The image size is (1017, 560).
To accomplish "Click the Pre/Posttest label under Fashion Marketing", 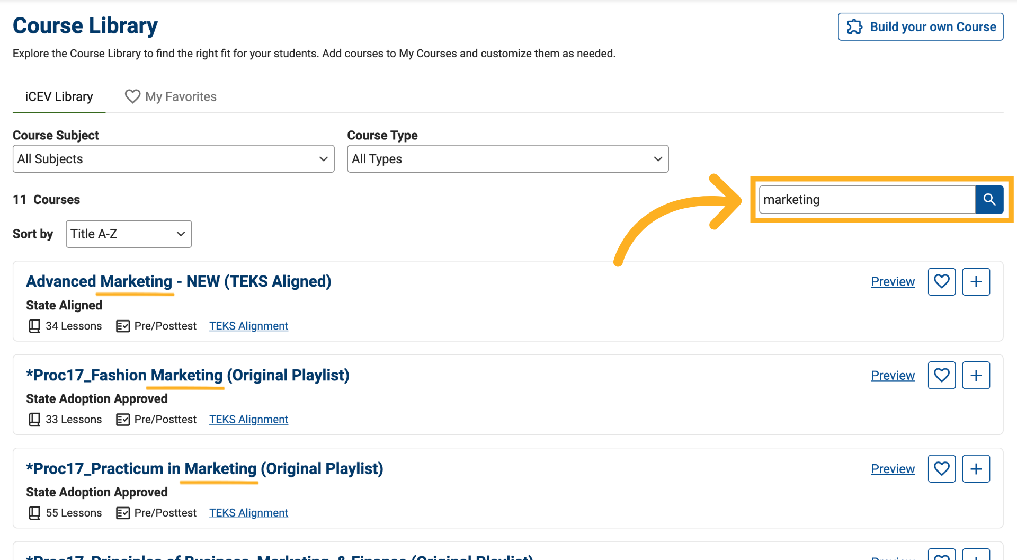I will [x=165, y=419].
